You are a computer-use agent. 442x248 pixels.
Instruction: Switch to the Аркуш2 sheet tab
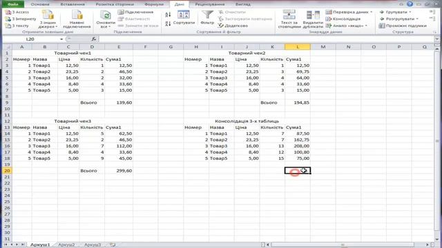(66, 245)
